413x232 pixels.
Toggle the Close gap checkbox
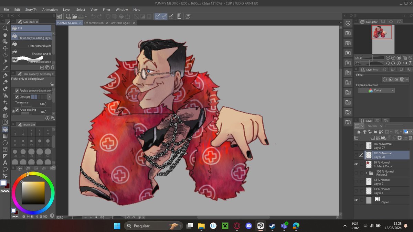tap(17, 97)
